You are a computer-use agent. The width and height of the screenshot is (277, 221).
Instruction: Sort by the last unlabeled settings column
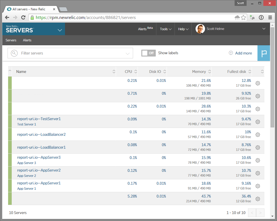[262, 72]
